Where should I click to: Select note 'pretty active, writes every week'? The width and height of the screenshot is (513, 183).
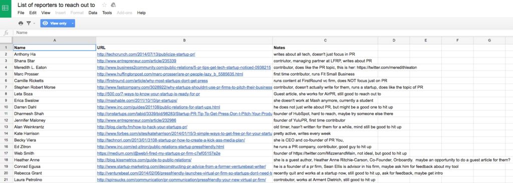325,133
